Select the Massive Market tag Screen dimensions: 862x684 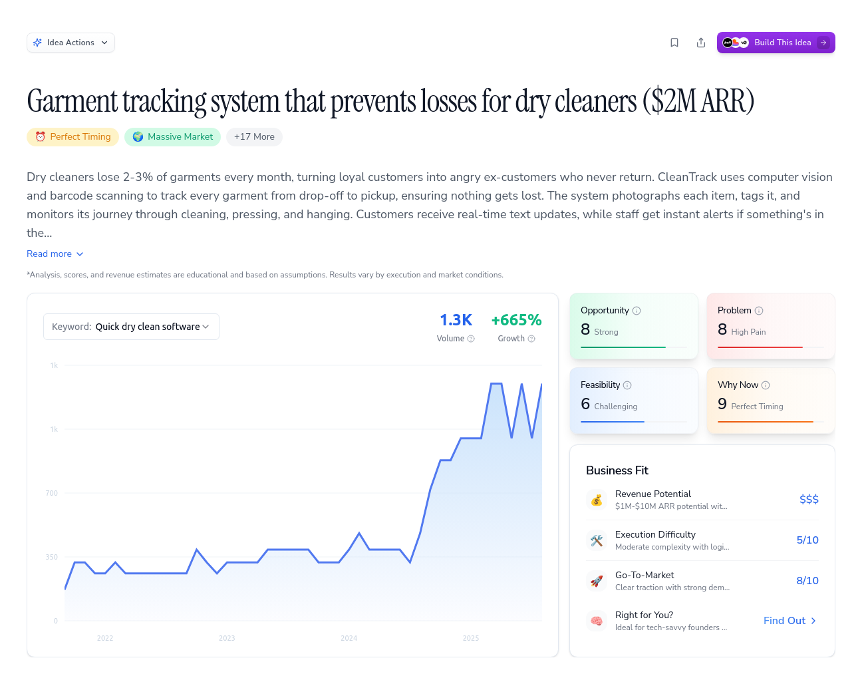point(172,137)
